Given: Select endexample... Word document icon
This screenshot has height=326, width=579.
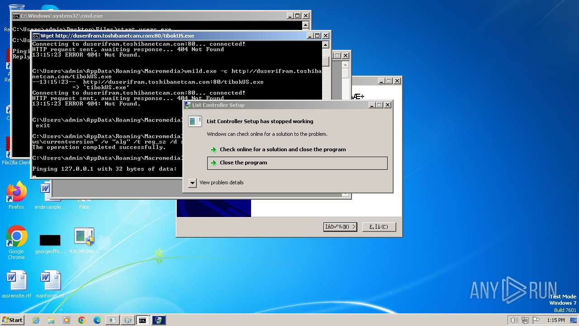Looking at the screenshot, I should 50,196.
